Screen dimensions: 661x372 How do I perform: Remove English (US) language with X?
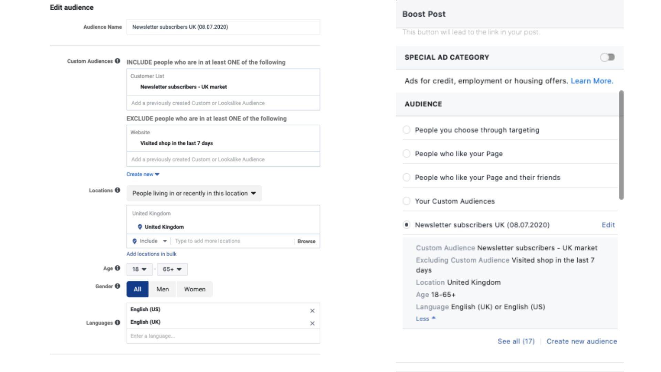[312, 311]
